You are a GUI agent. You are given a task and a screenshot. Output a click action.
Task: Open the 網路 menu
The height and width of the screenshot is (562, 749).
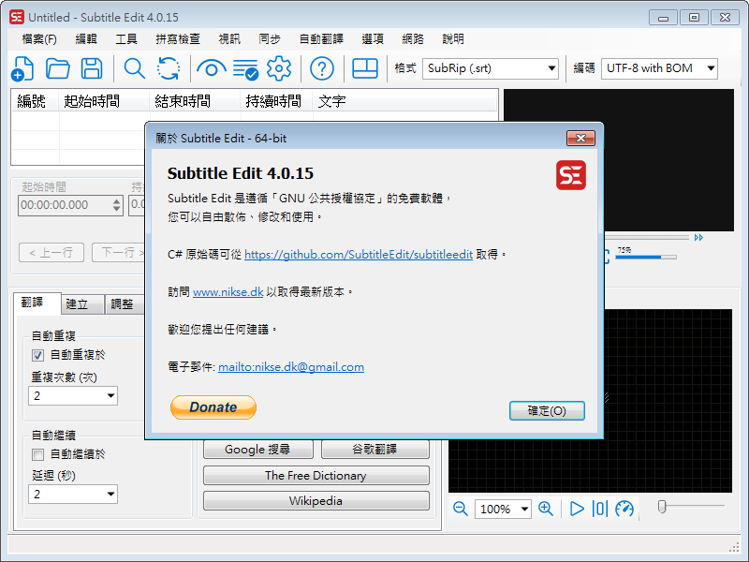pyautogui.click(x=413, y=39)
